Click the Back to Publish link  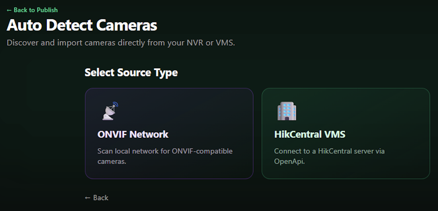point(32,10)
